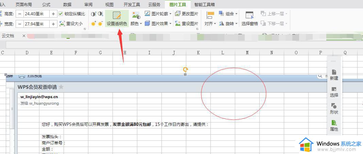Select column P header
The height and width of the screenshot is (154, 363).
click(321, 53)
